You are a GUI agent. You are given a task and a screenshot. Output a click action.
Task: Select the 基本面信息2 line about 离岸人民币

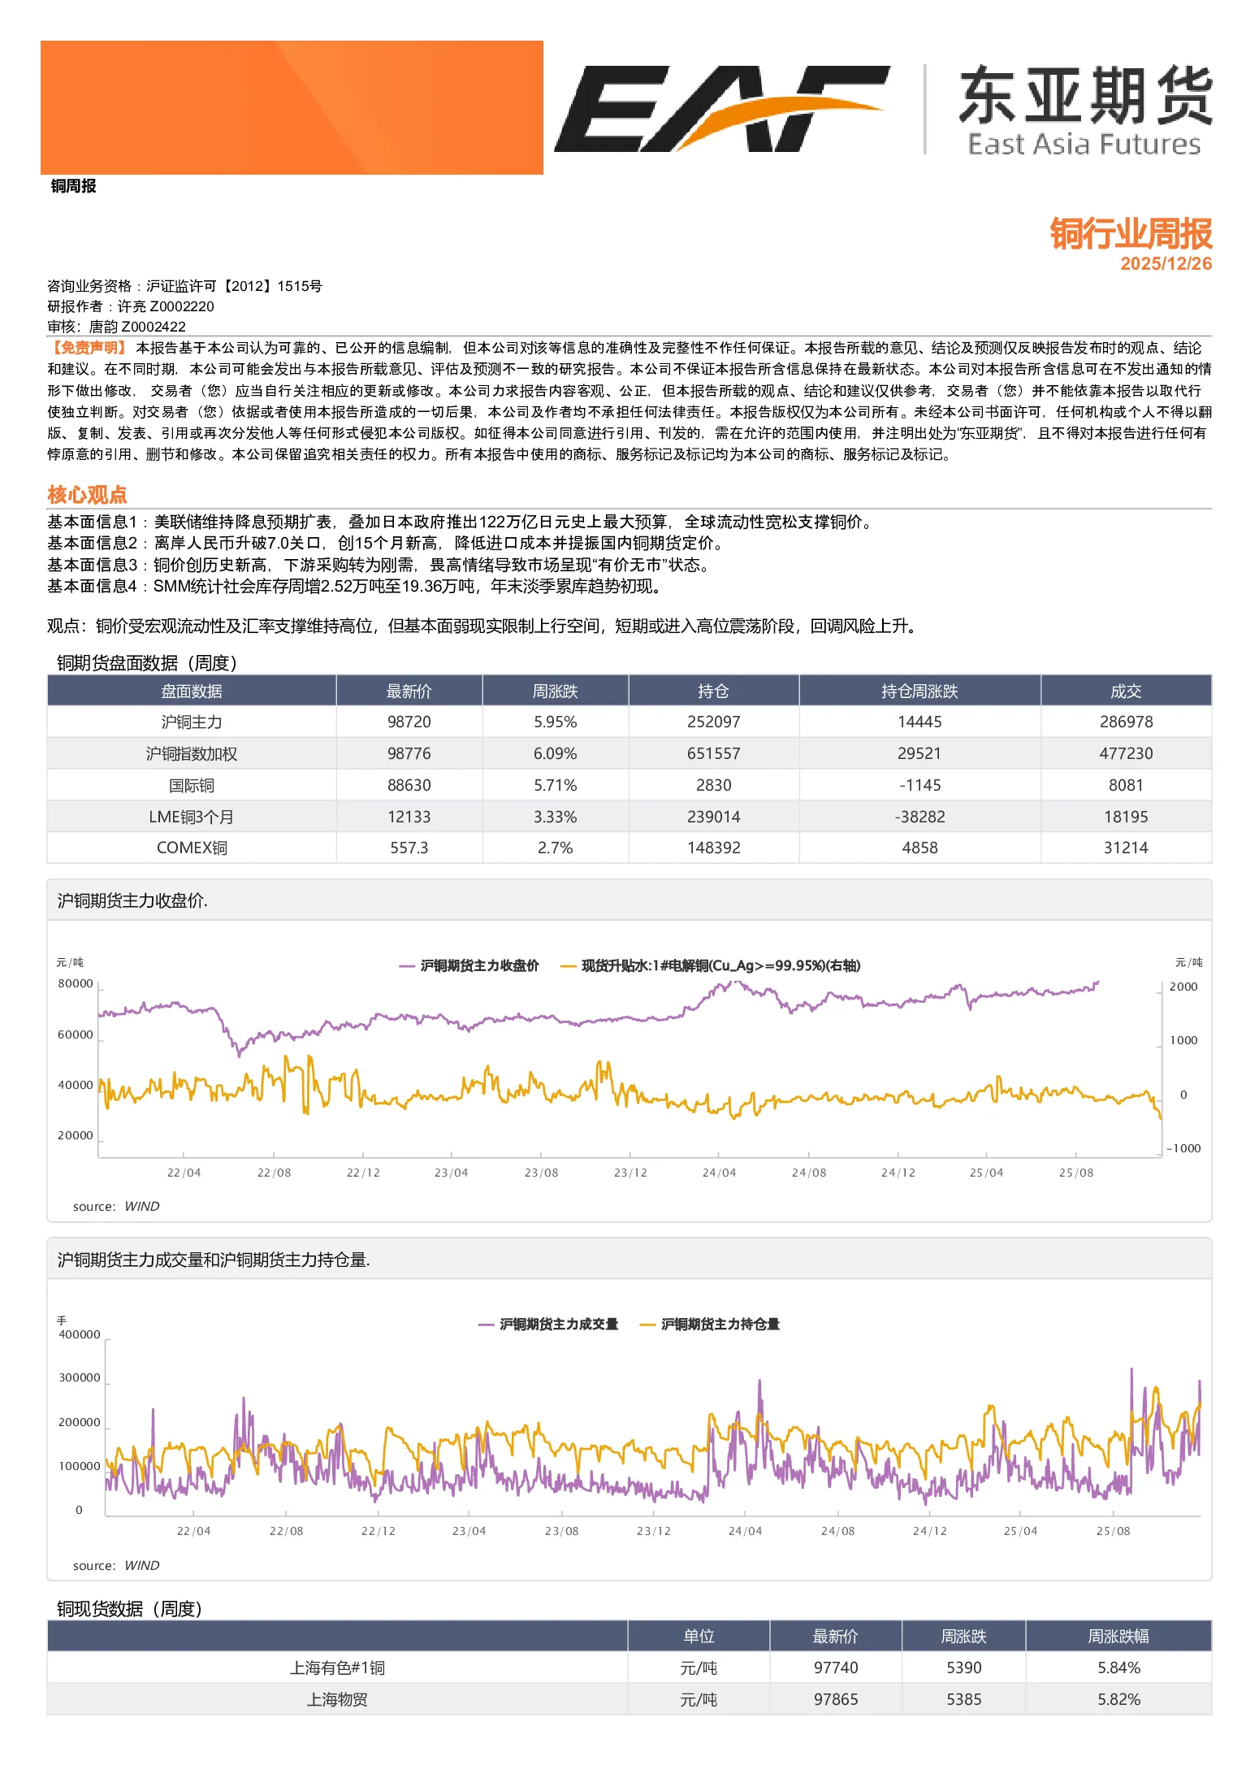click(385, 543)
